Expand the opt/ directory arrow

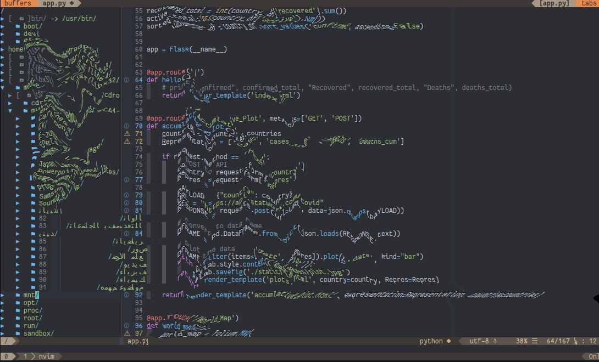point(2,303)
